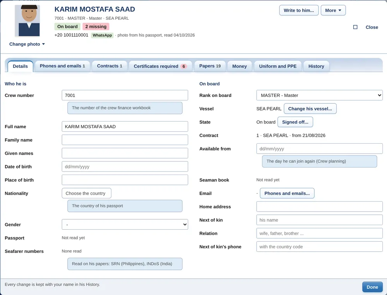
Task: Expand the Rank on board dropdown
Action: pyautogui.click(x=319, y=95)
